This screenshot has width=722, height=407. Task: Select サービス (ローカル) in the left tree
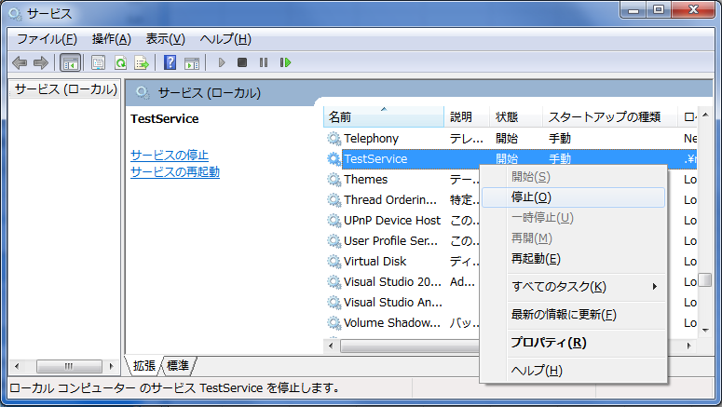coord(66,88)
